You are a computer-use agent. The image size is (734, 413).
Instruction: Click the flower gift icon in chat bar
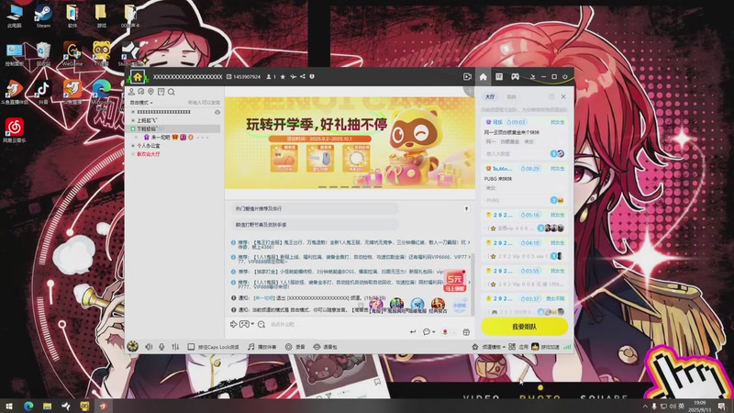tap(445, 331)
